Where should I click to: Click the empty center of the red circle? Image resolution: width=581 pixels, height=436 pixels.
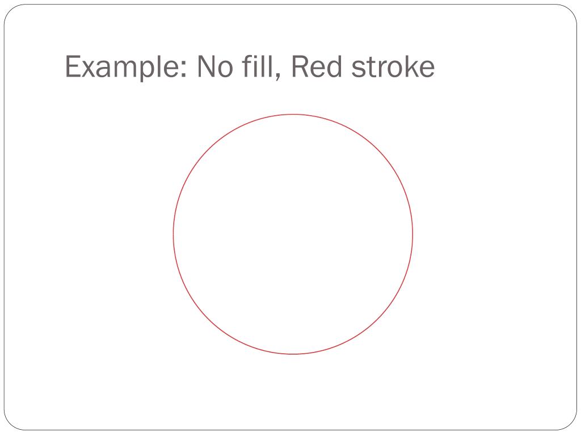pos(293,234)
